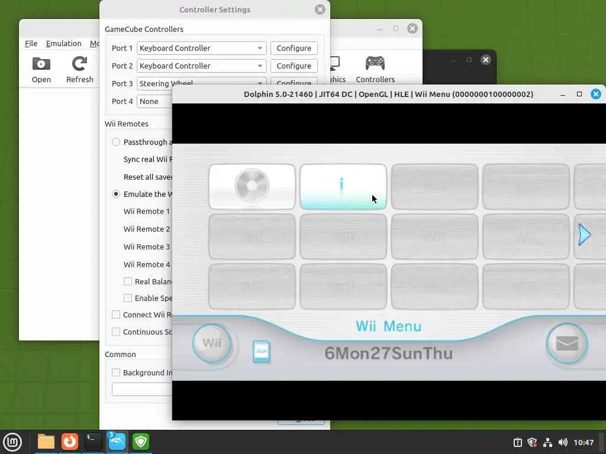606x454 pixels.
Task: Select the Emulate the Wii radio button
Action: (116, 194)
